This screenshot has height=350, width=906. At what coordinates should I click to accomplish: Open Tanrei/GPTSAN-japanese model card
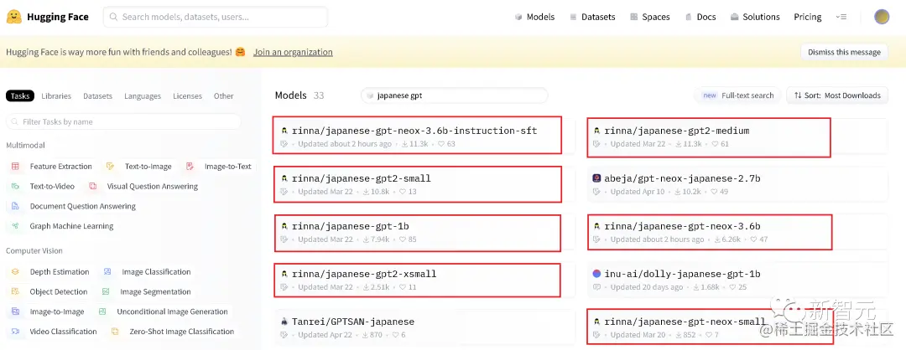tap(424, 327)
